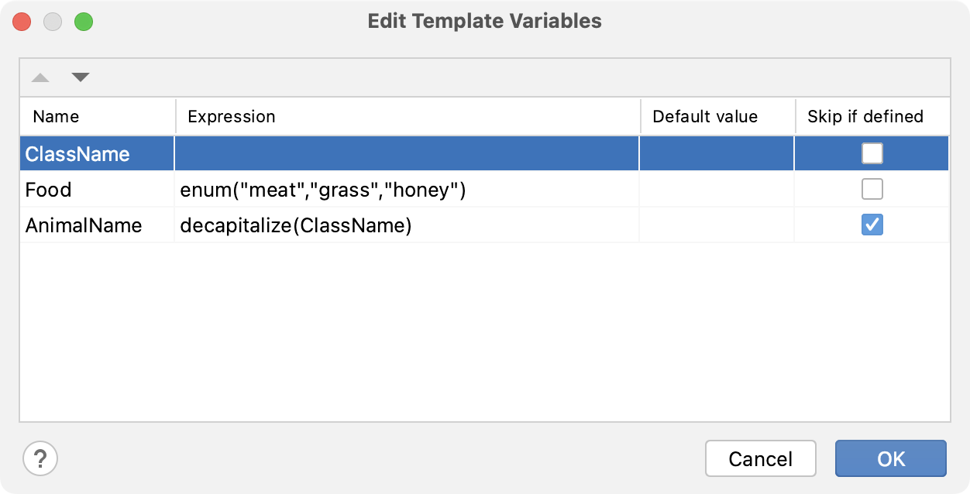Enable Skip if defined for ClassName
The image size is (970, 494).
[x=871, y=153]
